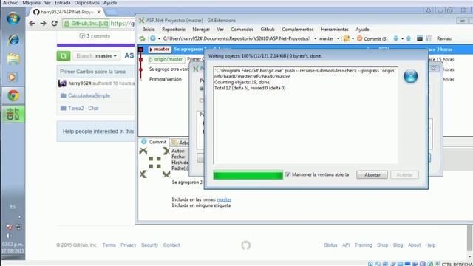Open Internet Explorer from the taskbar
473x266 pixels.
click(x=13, y=40)
